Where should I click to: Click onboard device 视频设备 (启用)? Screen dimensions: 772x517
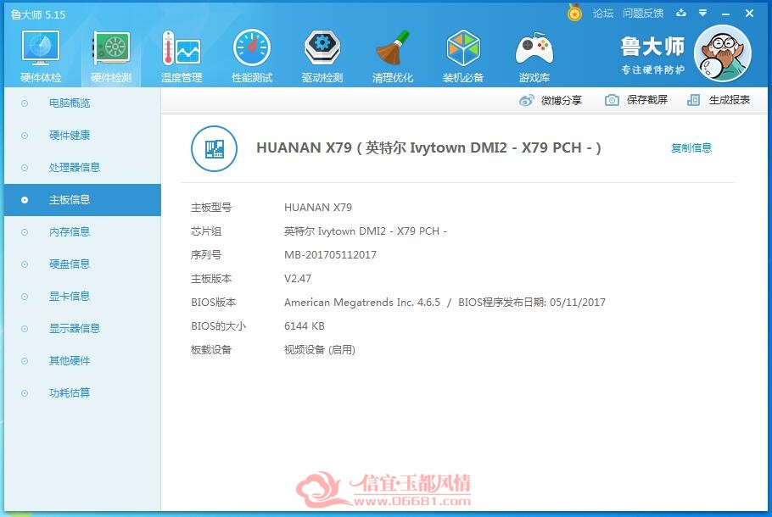click(320, 350)
